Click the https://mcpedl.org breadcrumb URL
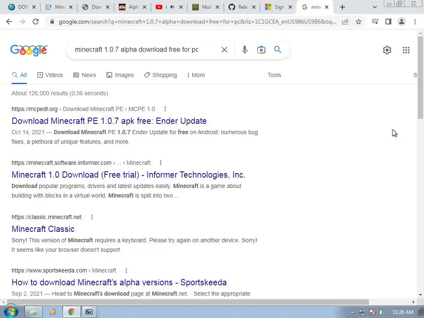 pyautogui.click(x=35, y=109)
